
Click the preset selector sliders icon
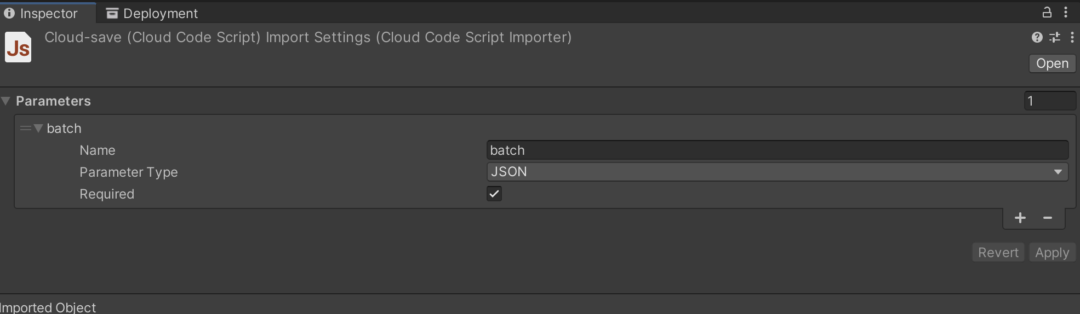(1055, 37)
